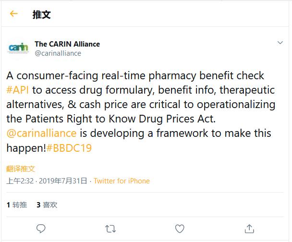
Task: Click the 推文 page header title
Action: 41,14
